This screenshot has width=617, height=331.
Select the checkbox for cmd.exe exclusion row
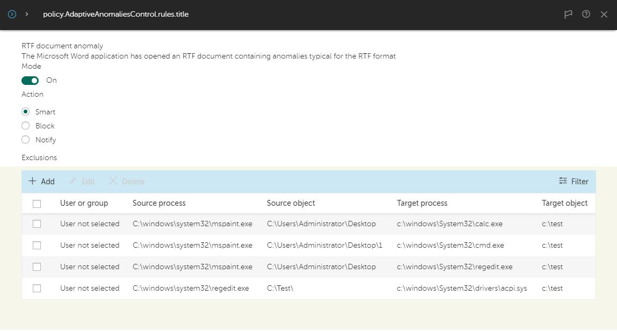37,246
